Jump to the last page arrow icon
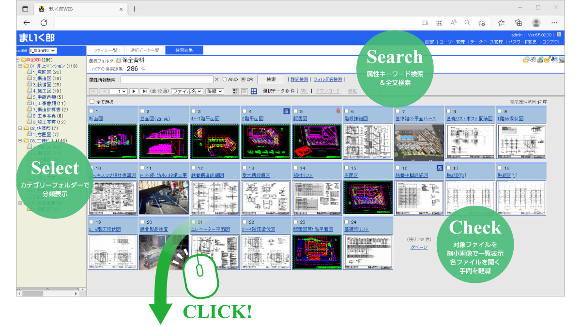 click(x=145, y=92)
